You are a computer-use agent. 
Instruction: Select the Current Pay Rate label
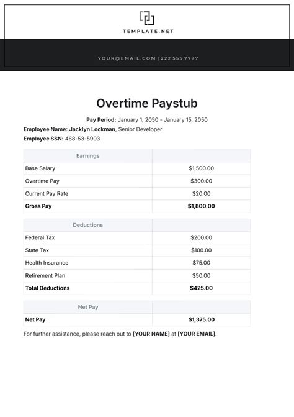[47, 194]
